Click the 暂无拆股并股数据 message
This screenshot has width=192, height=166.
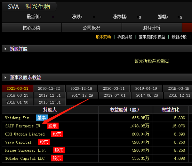152,61
